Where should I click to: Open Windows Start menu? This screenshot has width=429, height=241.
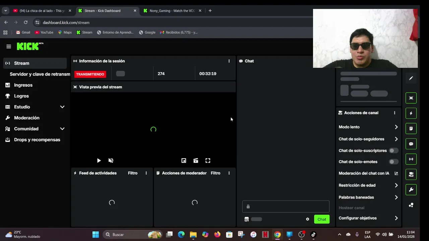pos(96,235)
